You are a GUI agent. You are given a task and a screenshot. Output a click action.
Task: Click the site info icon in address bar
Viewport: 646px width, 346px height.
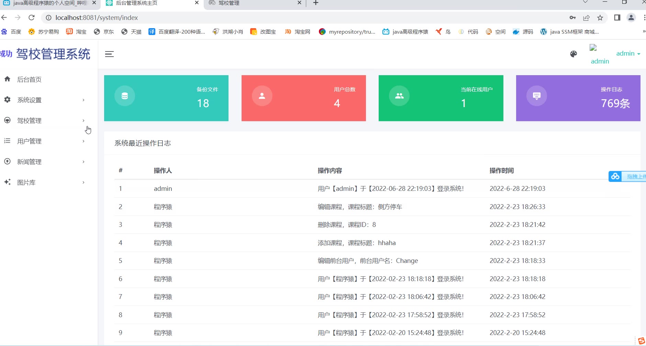click(x=48, y=18)
